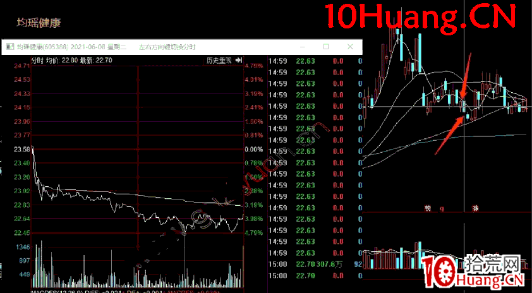Click the 均价: 22.80 average price readout
The height and width of the screenshot is (293, 532).
click(62, 61)
